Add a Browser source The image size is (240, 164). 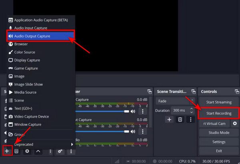tap(41, 44)
